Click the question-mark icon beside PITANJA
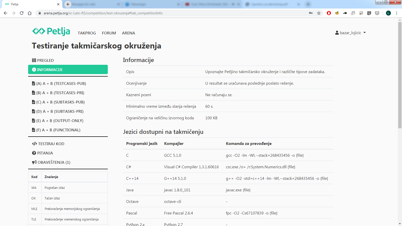 (x=34, y=153)
